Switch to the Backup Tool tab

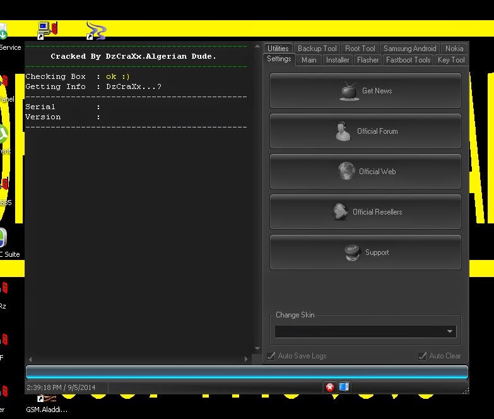pos(317,49)
